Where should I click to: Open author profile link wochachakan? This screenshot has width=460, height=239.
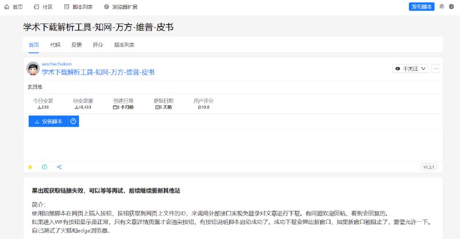[x=56, y=64]
